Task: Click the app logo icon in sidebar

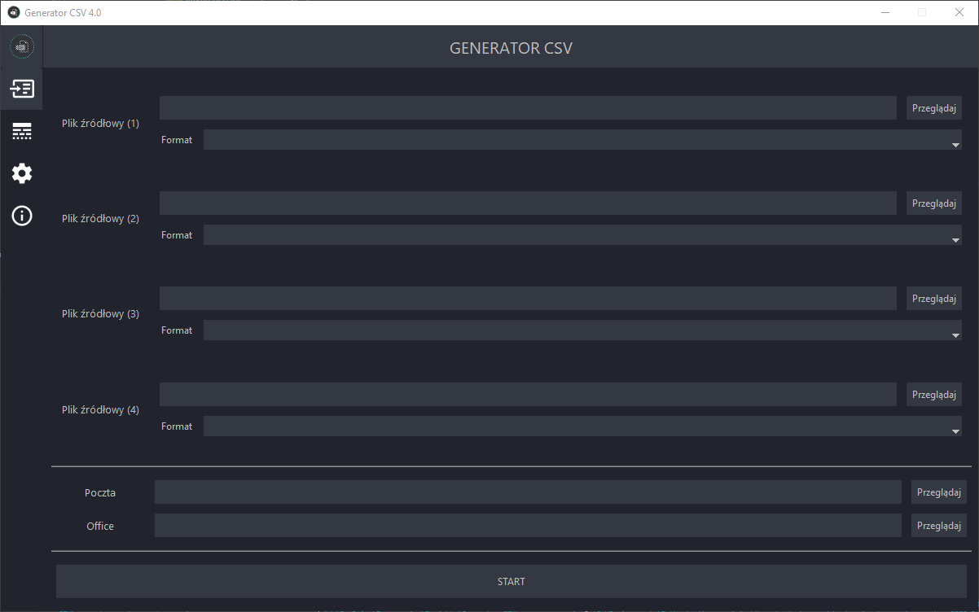Action: (x=22, y=46)
